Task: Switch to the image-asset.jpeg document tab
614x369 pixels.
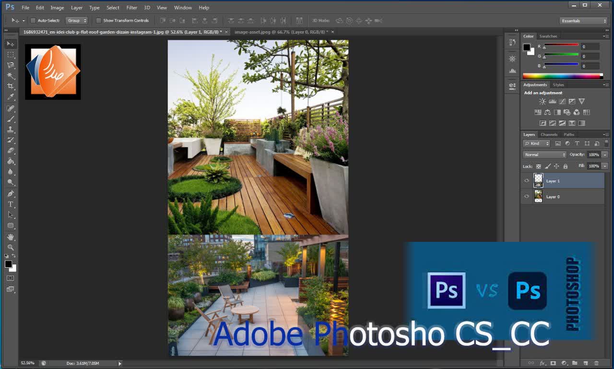Action: (x=281, y=32)
